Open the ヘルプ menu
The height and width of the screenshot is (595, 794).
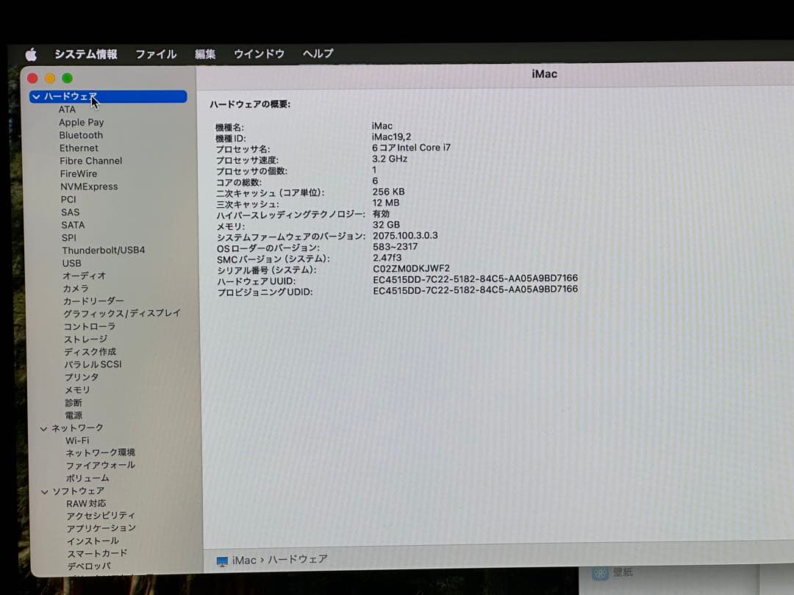coord(319,53)
